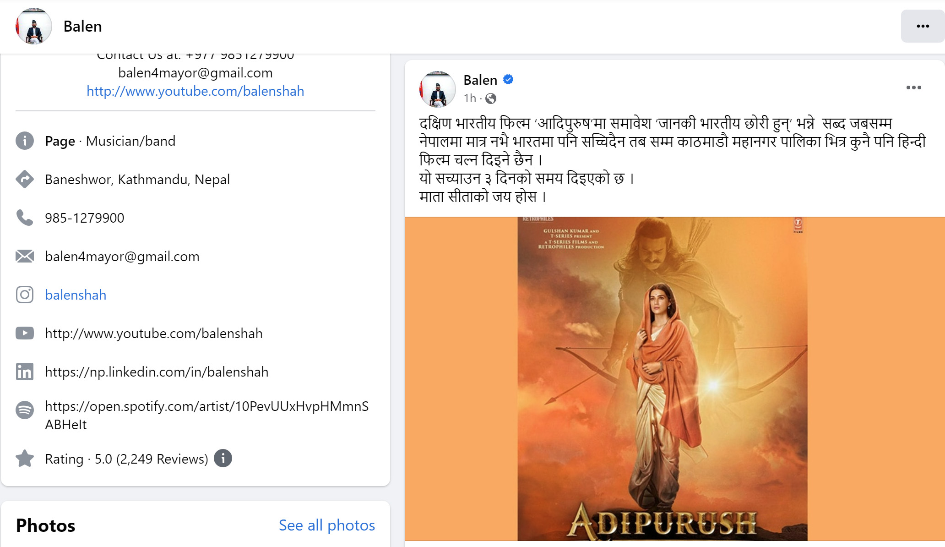
Task: Click See all photos
Action: (x=327, y=525)
